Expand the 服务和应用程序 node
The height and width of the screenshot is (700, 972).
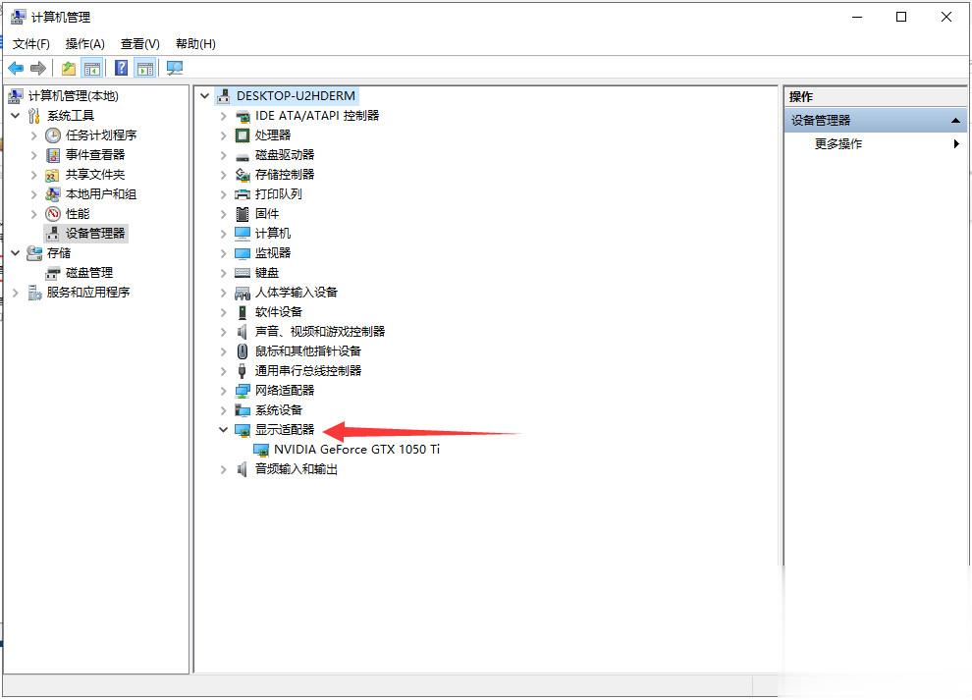tap(16, 293)
